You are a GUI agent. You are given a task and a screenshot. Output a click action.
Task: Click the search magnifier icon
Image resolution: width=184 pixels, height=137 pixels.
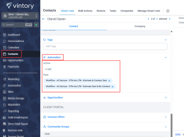tap(4, 25)
